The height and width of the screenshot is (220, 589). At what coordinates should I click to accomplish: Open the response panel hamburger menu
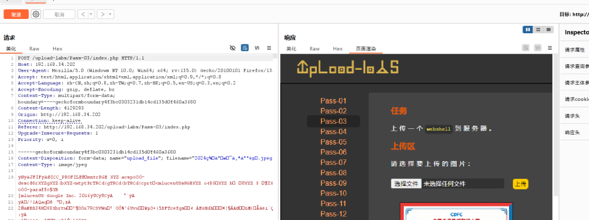[550, 48]
